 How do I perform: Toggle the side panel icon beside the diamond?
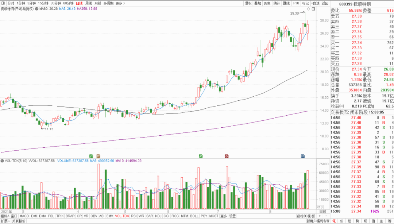[x=314, y=9]
